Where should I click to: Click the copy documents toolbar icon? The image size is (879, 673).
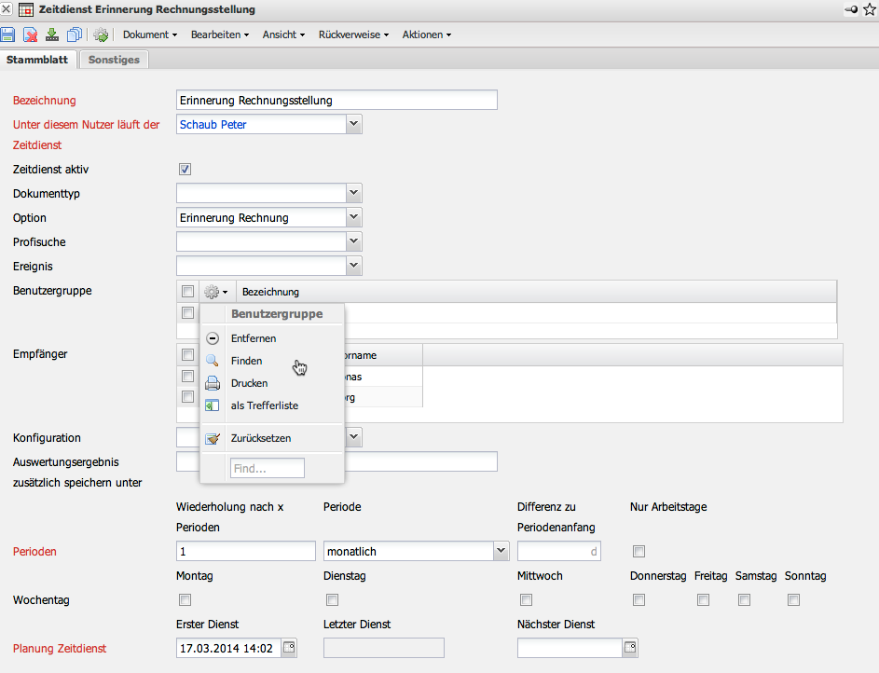75,34
